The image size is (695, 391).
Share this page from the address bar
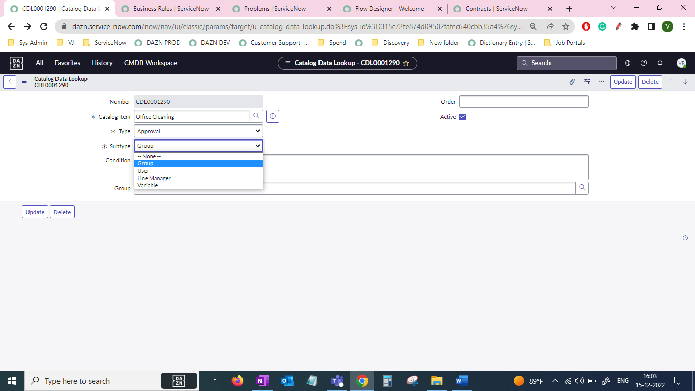[x=549, y=26]
